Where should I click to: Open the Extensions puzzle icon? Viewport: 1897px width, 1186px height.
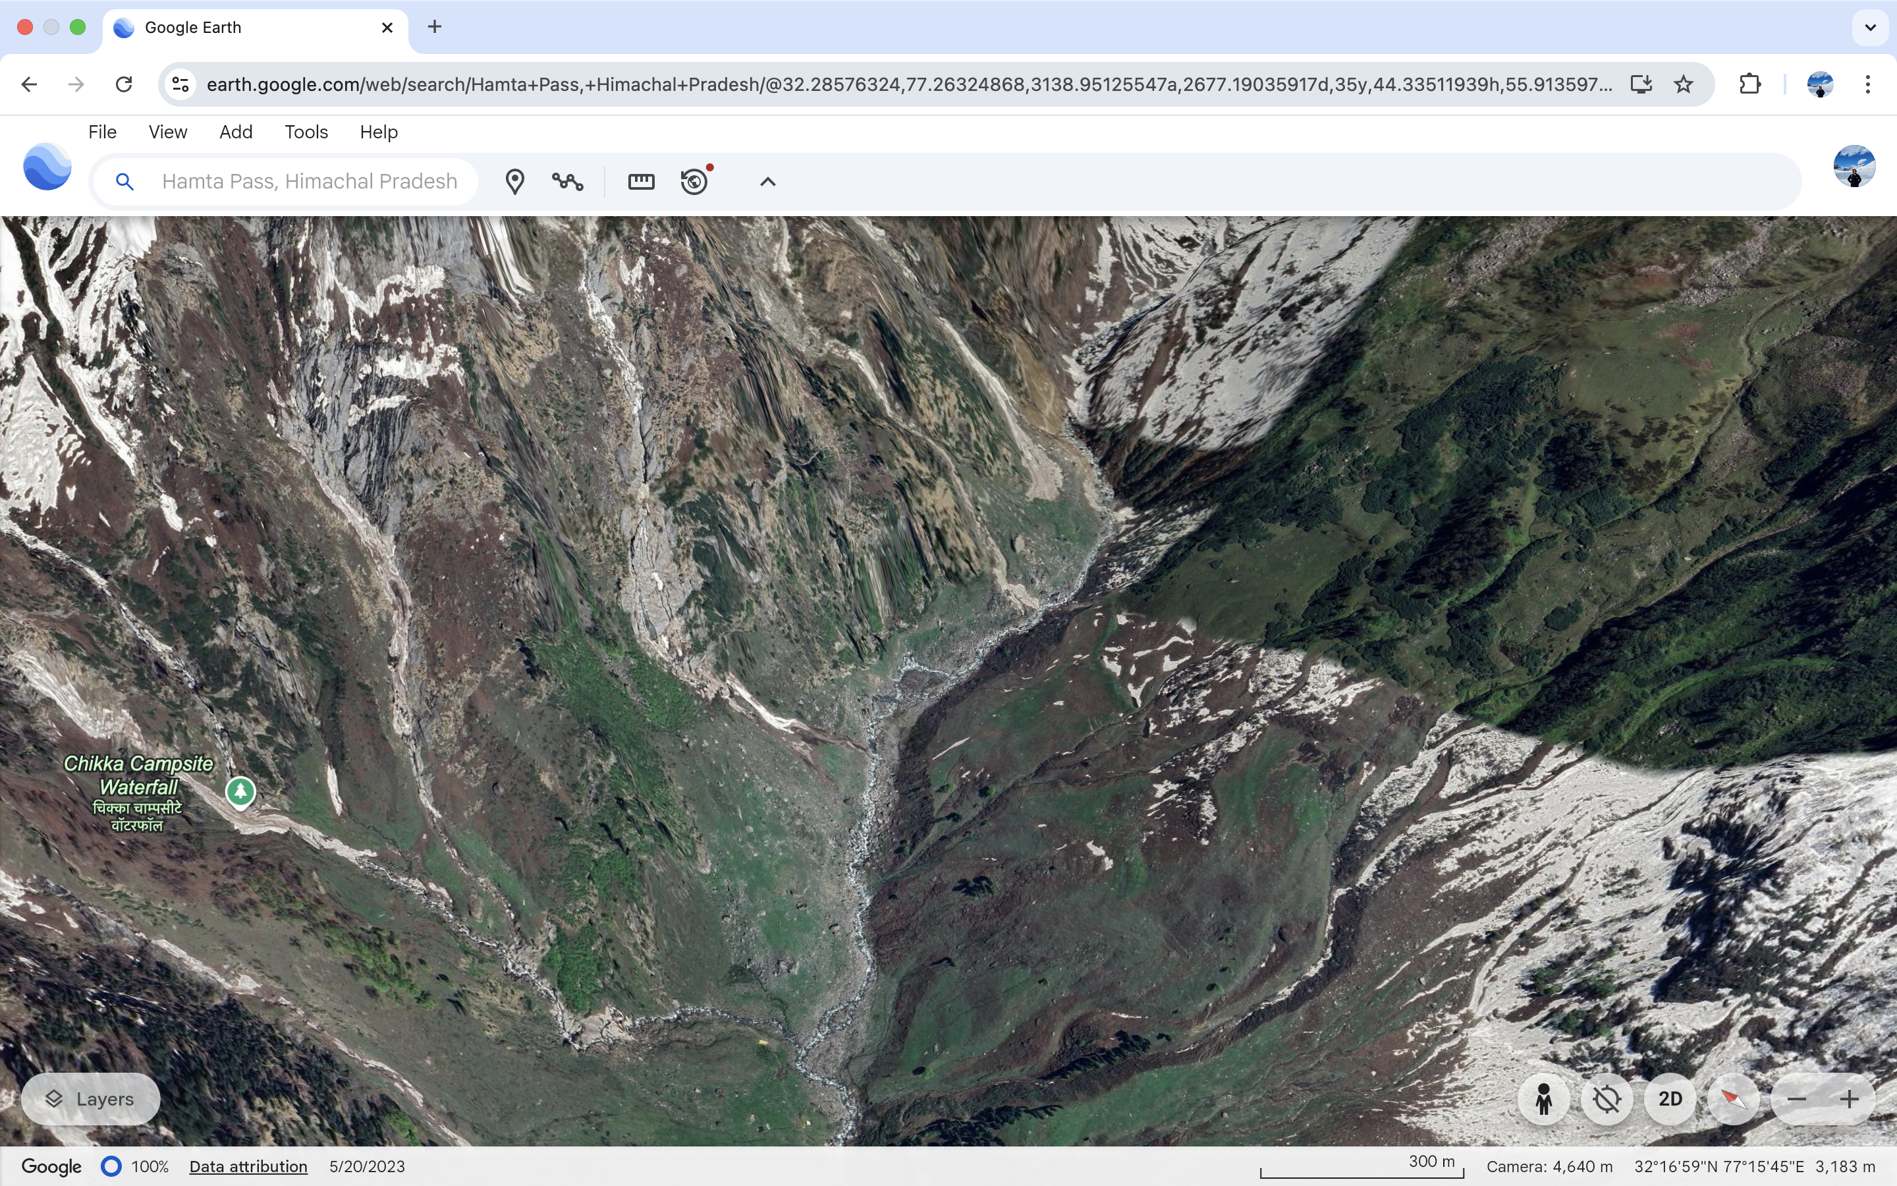[x=1749, y=84]
